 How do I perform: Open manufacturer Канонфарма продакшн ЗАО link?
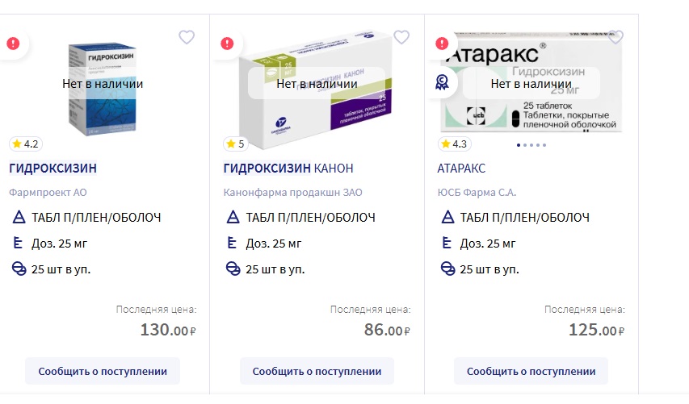pyautogui.click(x=292, y=192)
